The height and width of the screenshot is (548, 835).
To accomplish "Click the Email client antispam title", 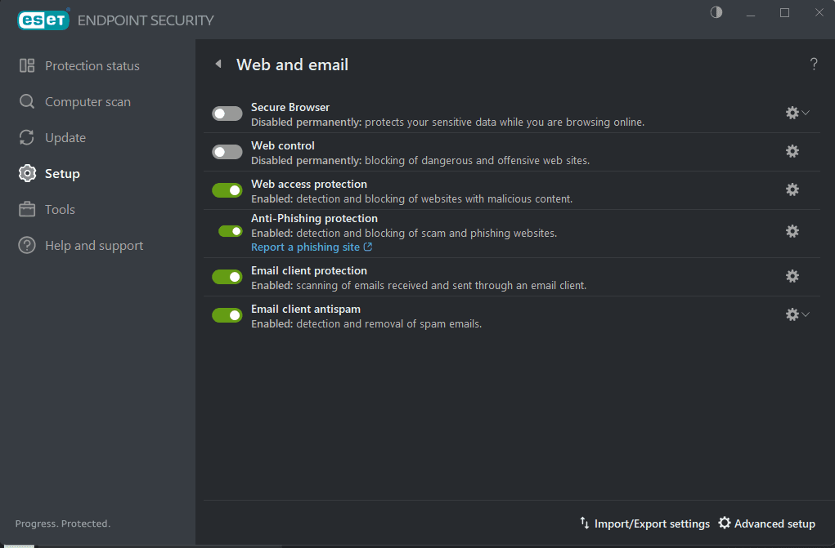I will point(306,309).
